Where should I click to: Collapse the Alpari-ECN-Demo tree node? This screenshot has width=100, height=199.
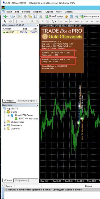pos(9,115)
